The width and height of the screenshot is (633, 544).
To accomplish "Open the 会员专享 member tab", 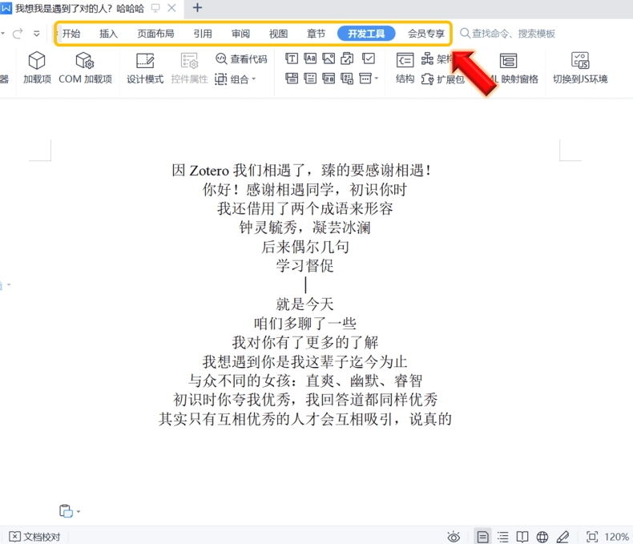I will pos(426,34).
